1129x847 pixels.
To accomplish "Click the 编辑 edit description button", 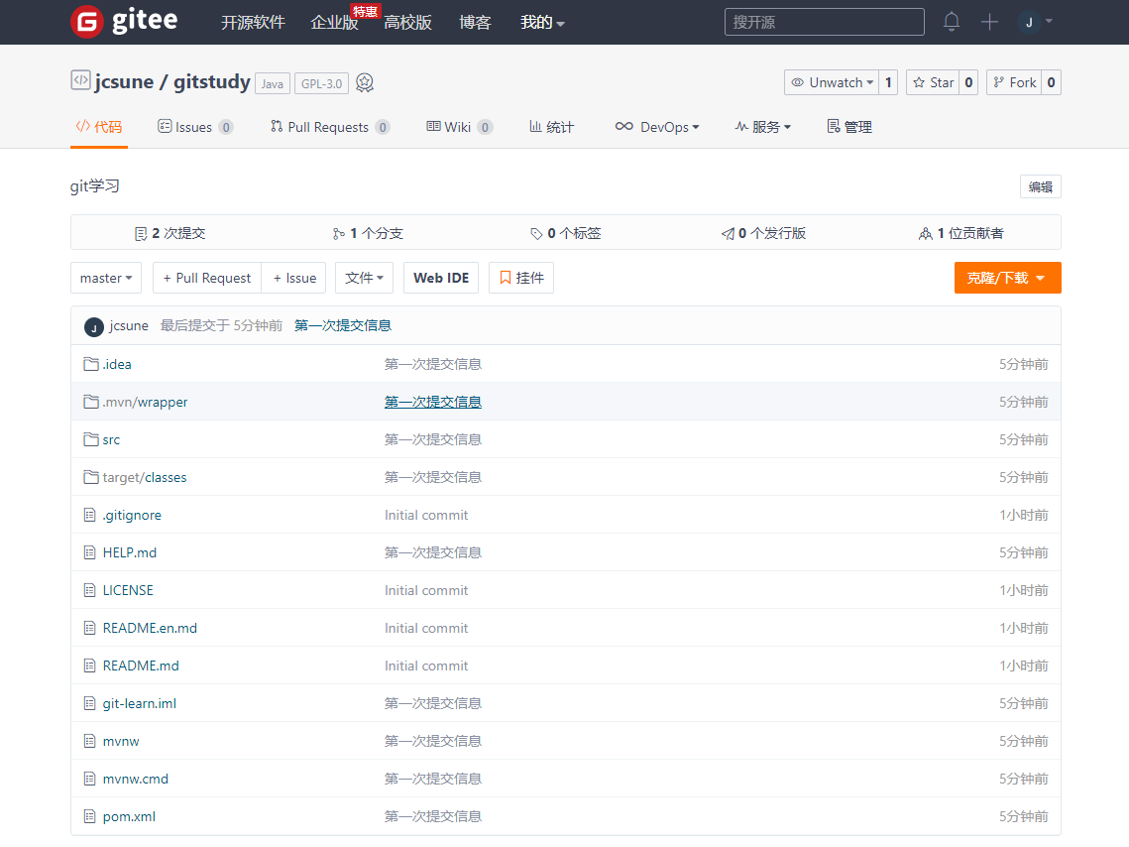I will [x=1040, y=186].
